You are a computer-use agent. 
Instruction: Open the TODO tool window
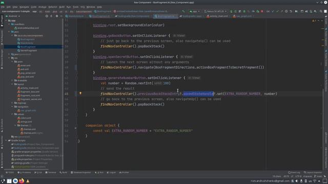click(10, 173)
